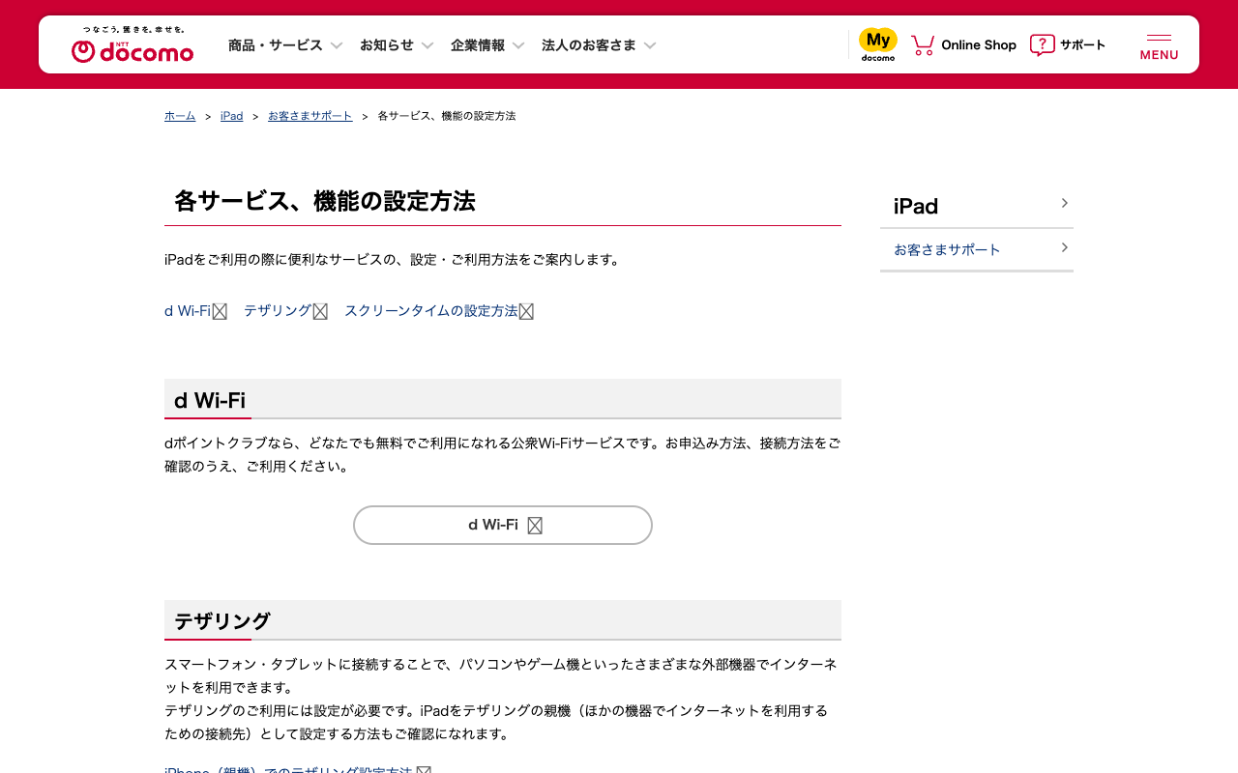The image size is (1238, 773).
Task: Click the icon beside テザリング anchor link
Action: coord(320,311)
